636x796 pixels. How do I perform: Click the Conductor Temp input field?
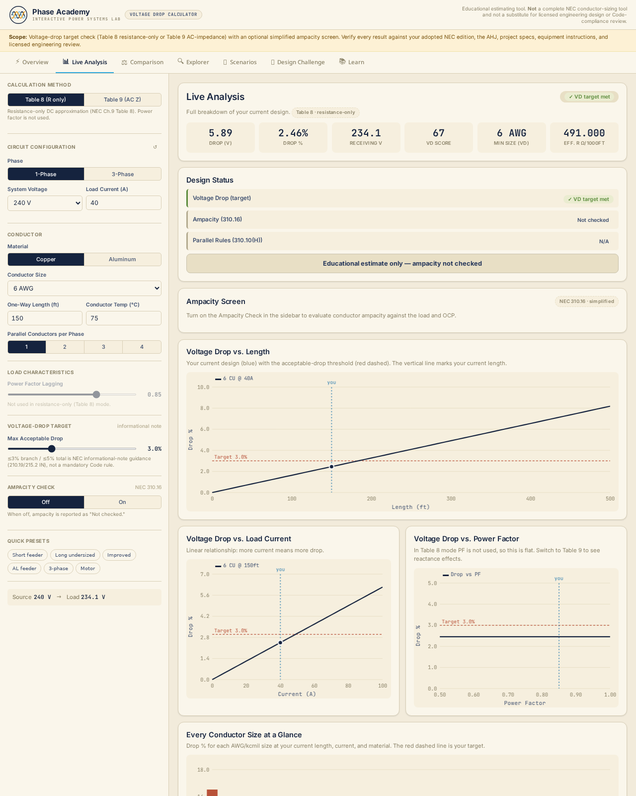coord(124,318)
